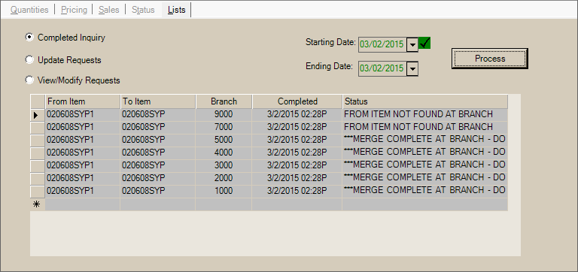Click the From Item column header
Viewport: 578px width, 272px height.
pos(83,101)
